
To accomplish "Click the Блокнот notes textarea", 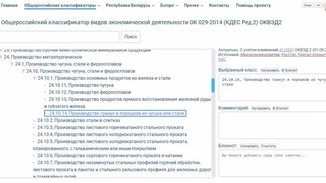I will (273, 163).
